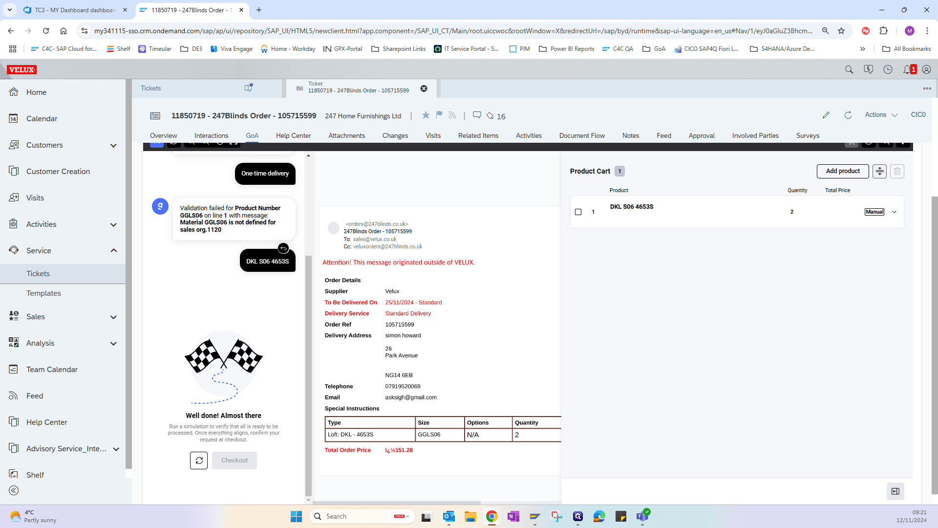
Task: Flag this ticket using the flag icon
Action: [439, 115]
